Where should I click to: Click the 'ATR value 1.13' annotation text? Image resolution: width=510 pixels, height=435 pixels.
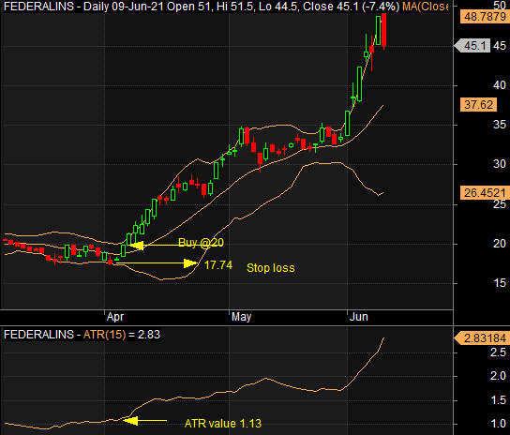pyautogui.click(x=223, y=424)
